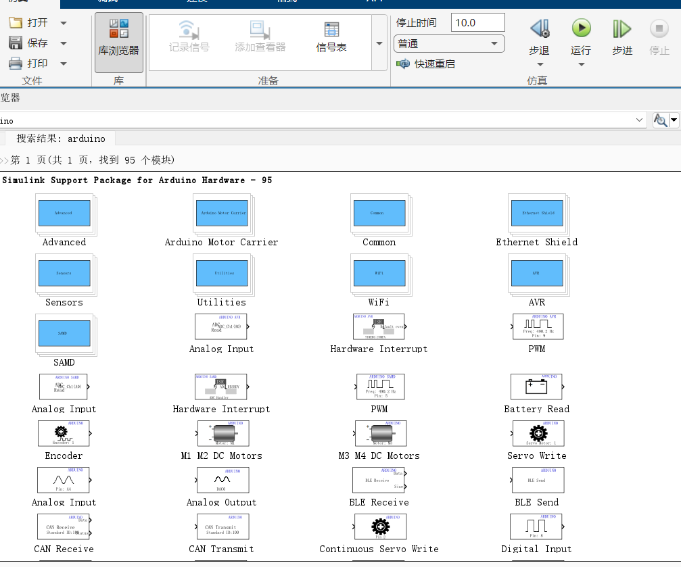
Task: Open the simulation mode 普通 dropdown
Action: tap(449, 44)
